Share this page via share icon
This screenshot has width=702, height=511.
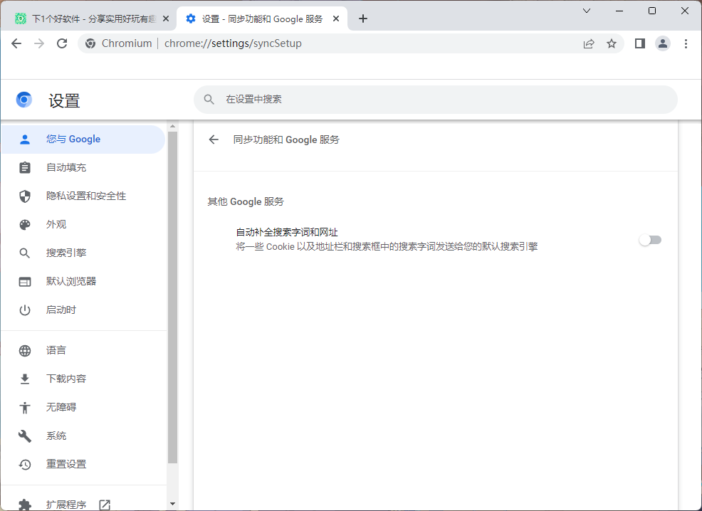[x=589, y=43]
